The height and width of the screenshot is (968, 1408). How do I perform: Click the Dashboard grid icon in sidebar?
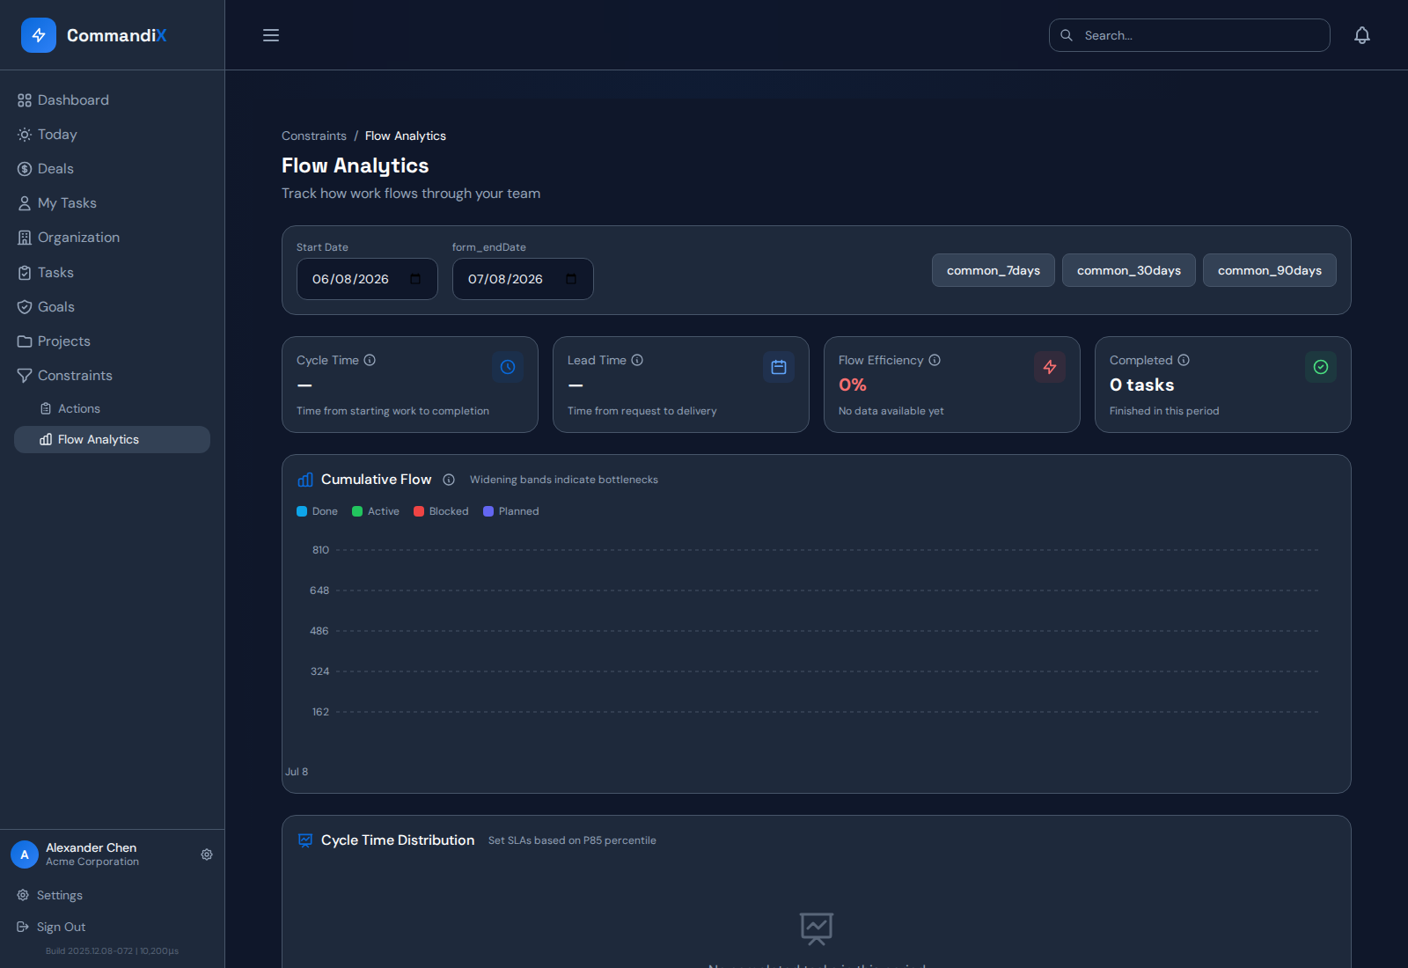pos(25,100)
